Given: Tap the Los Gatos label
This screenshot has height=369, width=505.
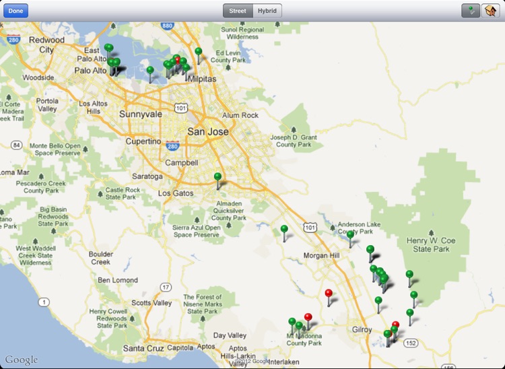Looking at the screenshot, I should 176,193.
